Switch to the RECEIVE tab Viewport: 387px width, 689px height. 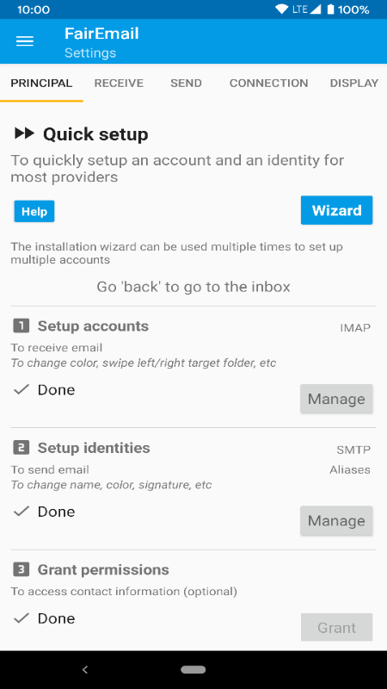pos(119,83)
